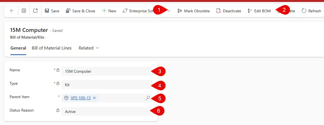The height and width of the screenshot is (125, 324).
Task: Open the XPS 100-15 parent item link
Action: click(x=81, y=98)
